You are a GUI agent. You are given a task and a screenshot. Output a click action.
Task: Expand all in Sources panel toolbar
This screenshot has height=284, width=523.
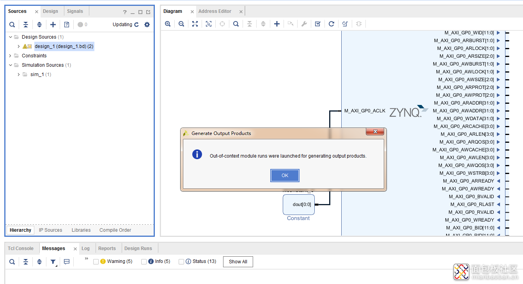(39, 25)
